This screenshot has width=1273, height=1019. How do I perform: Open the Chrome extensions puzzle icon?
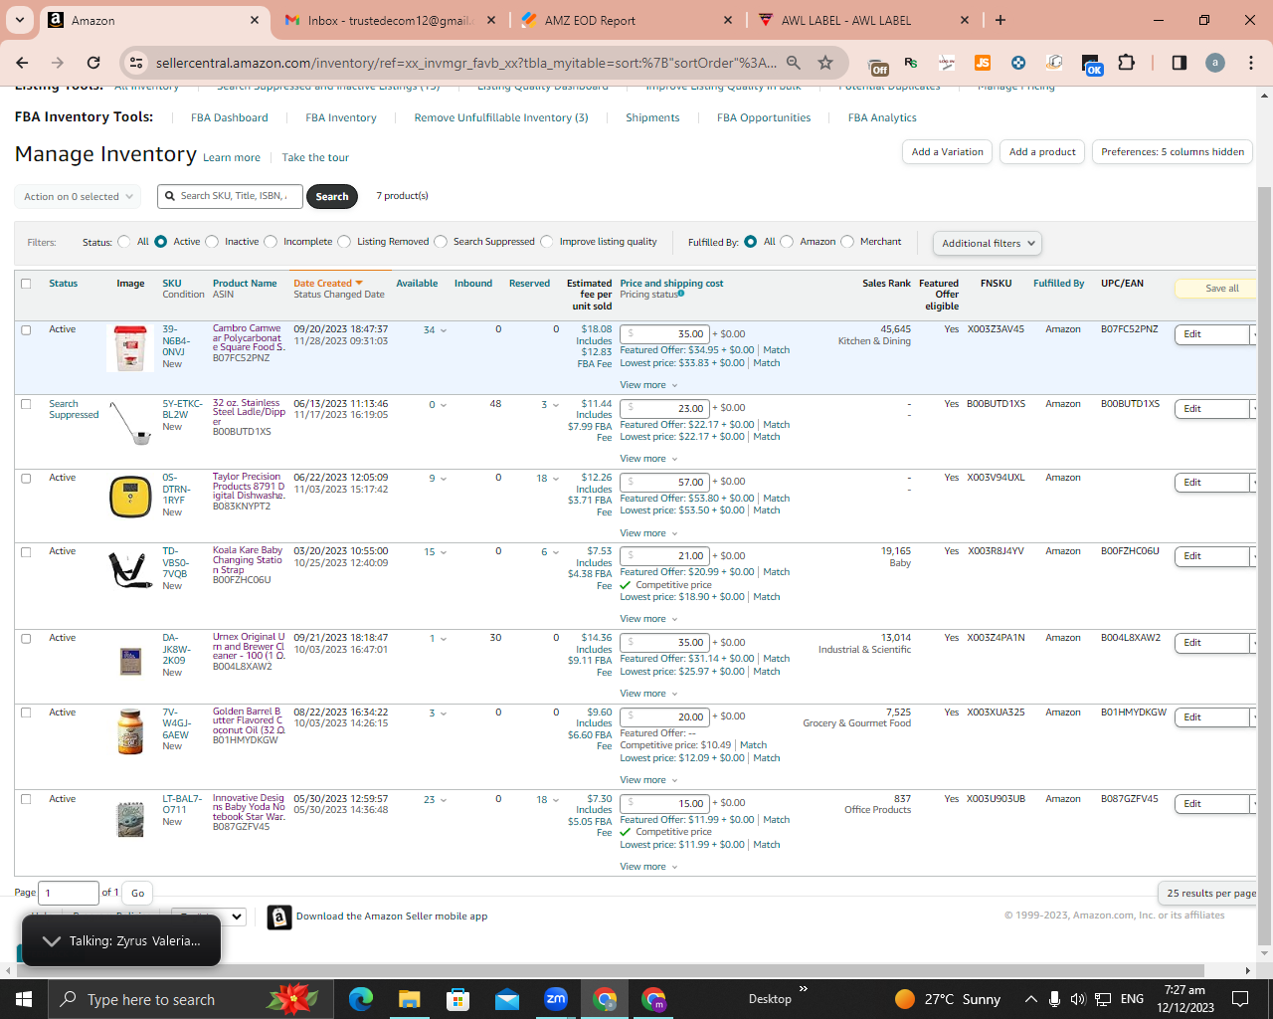1126,63
